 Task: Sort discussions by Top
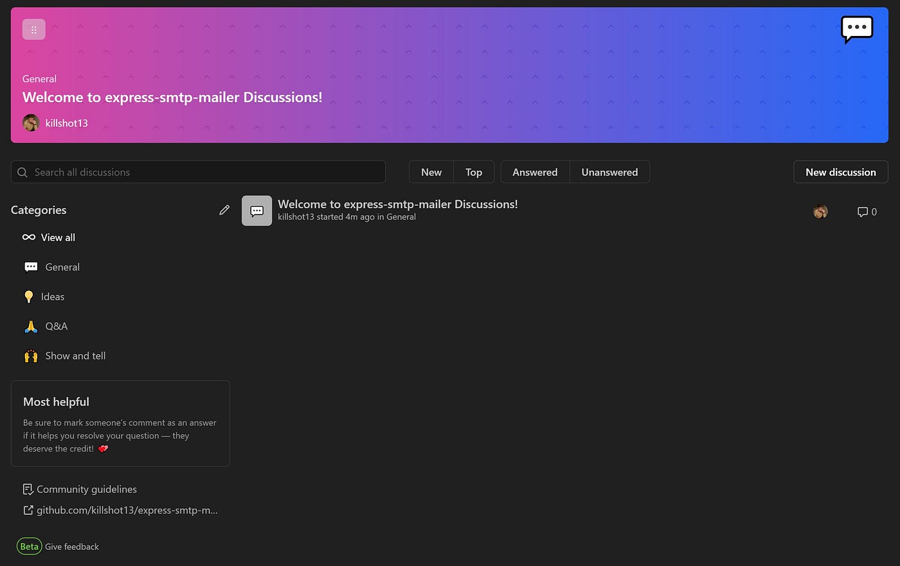tap(474, 172)
